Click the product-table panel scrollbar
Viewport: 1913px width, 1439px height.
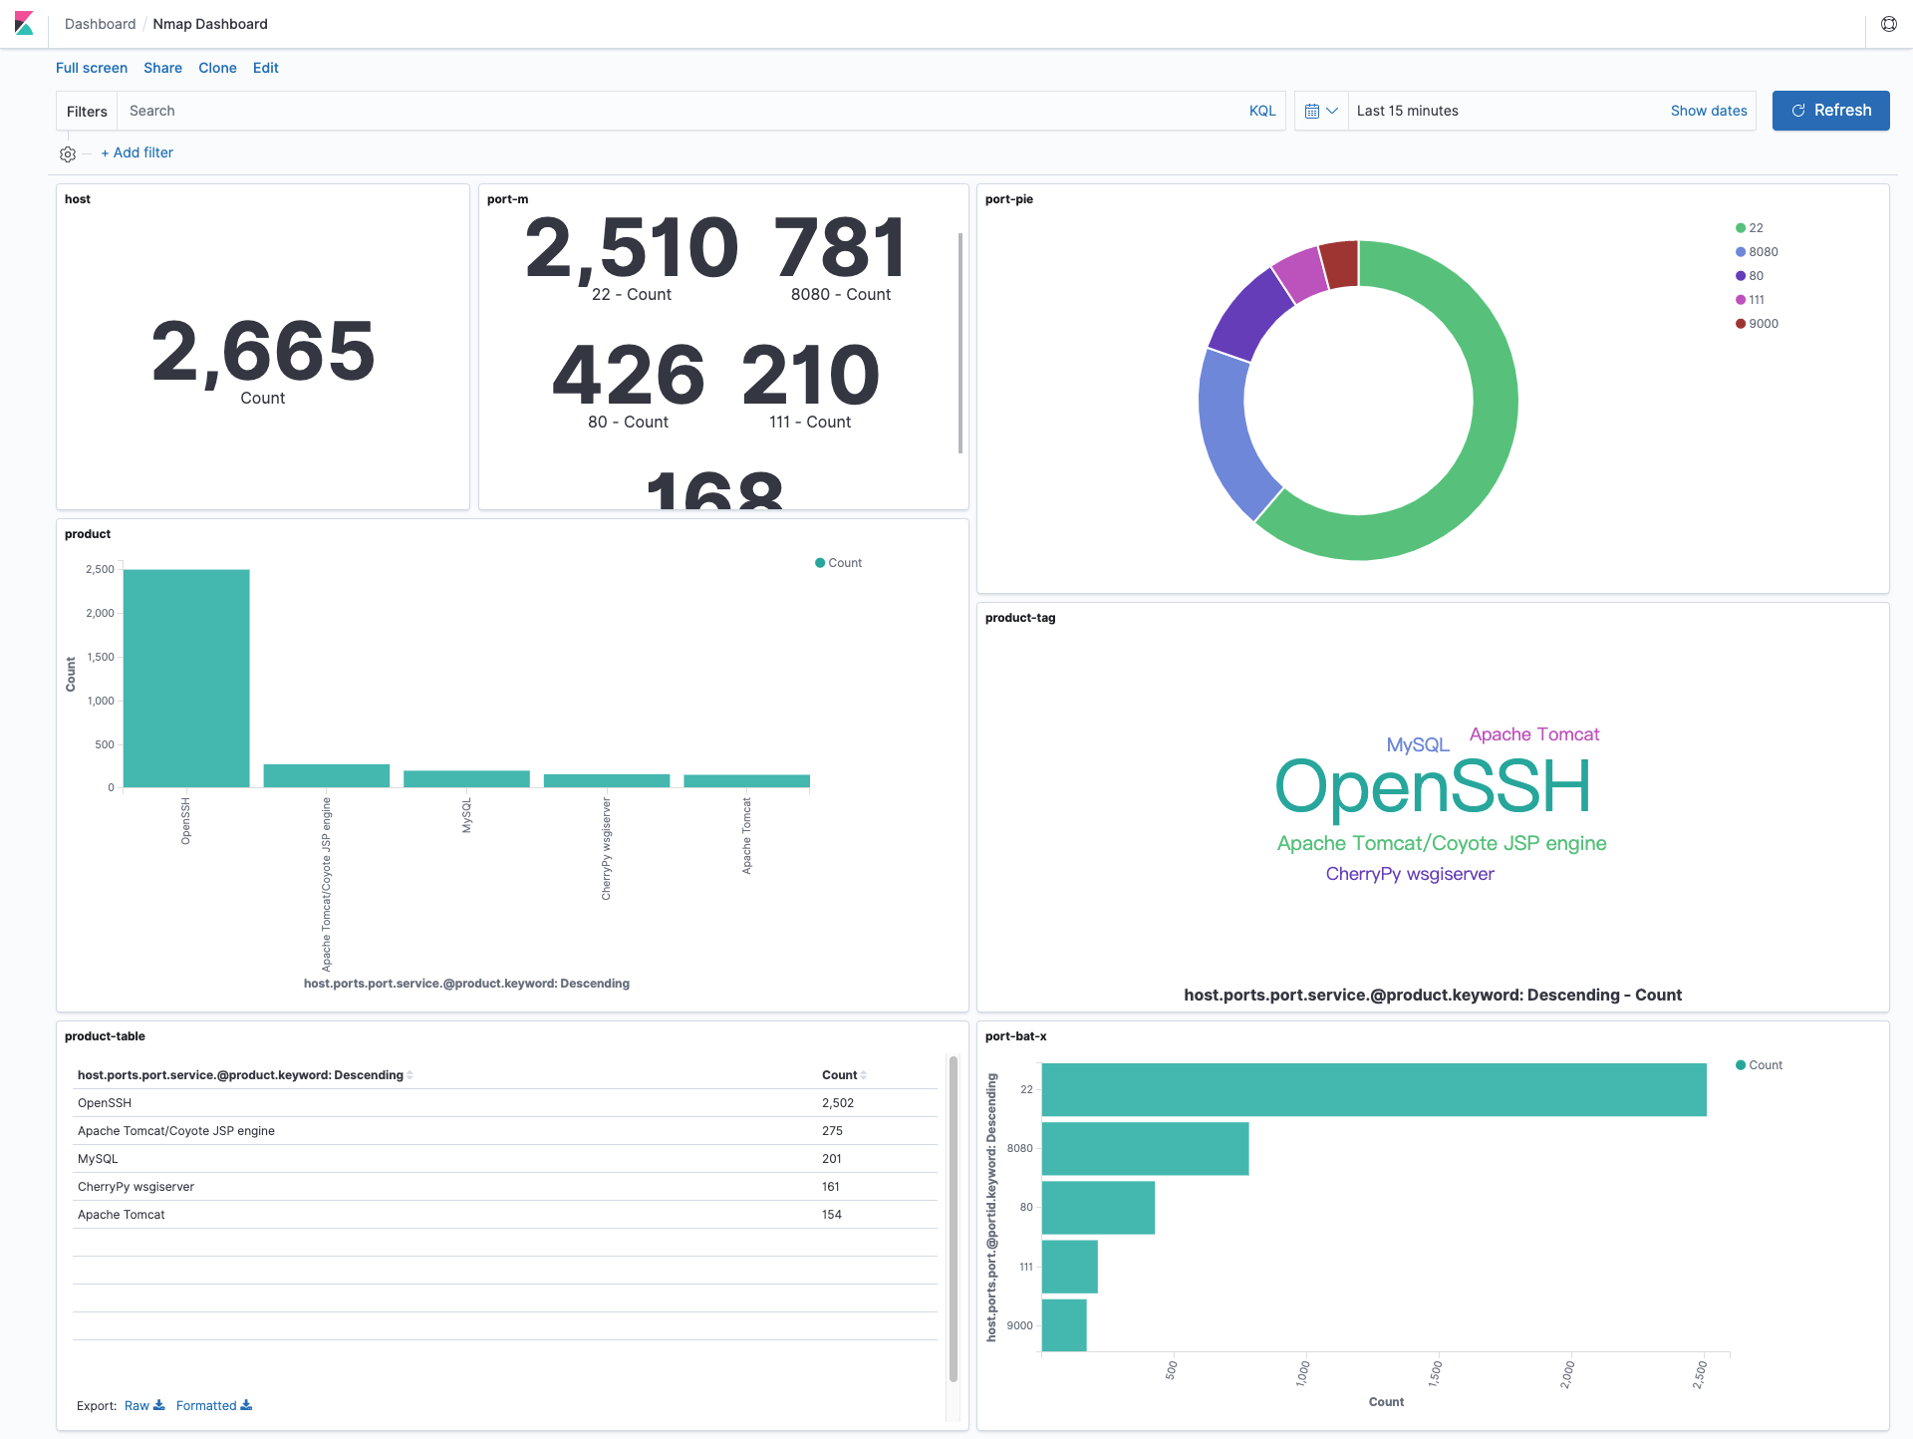tap(954, 1219)
